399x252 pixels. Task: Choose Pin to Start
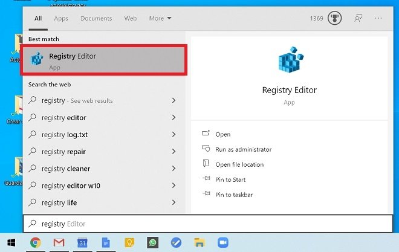point(230,179)
